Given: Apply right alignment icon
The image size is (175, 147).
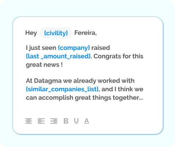Looking at the screenshot, I should click(x=54, y=121).
